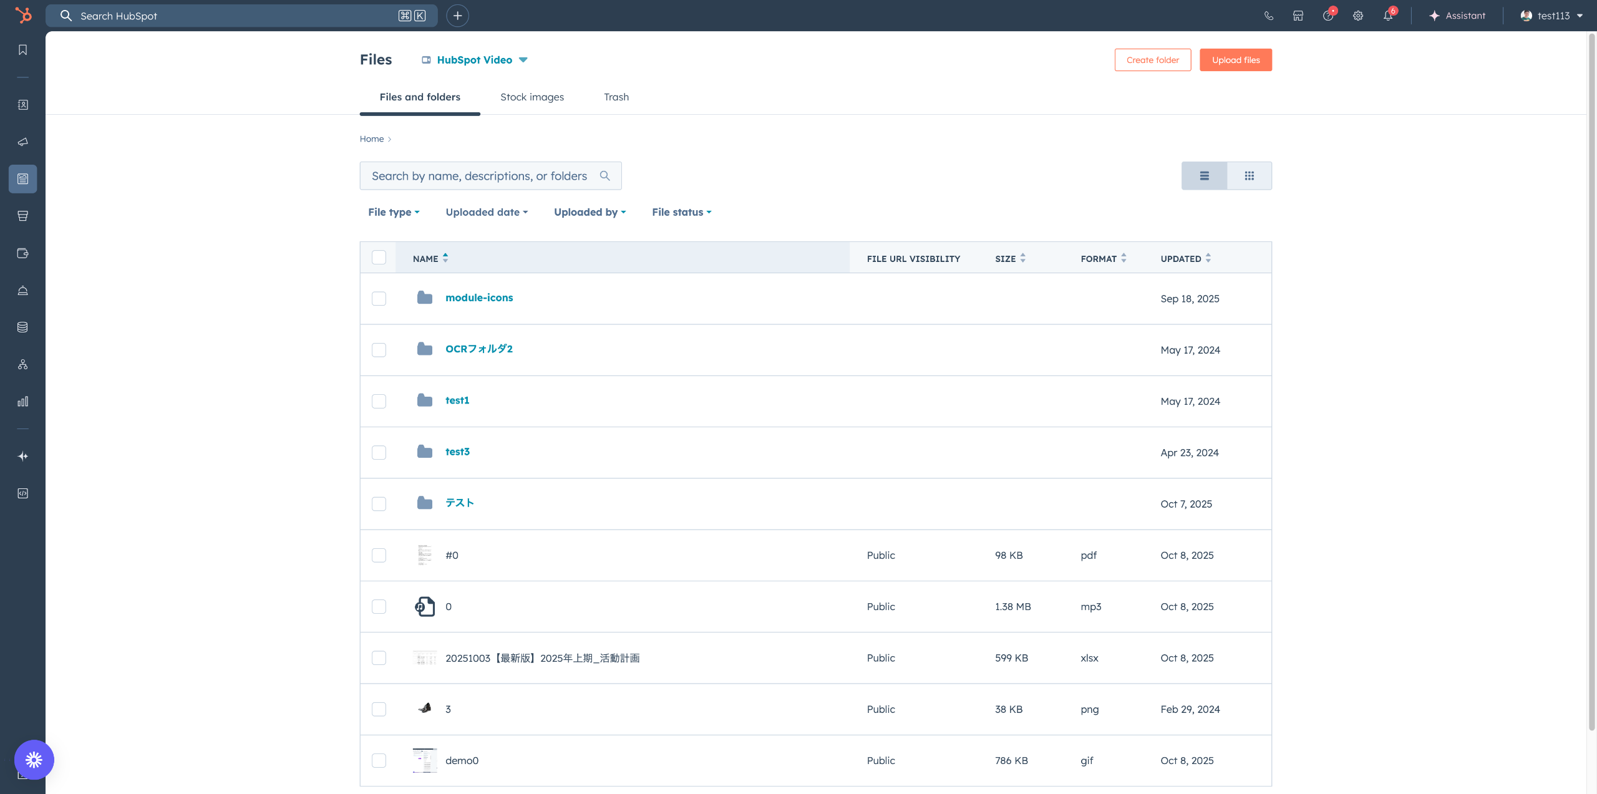Screen dimensions: 1597x794
Task: Open the HubSpot Video dropdown
Action: pyautogui.click(x=475, y=60)
